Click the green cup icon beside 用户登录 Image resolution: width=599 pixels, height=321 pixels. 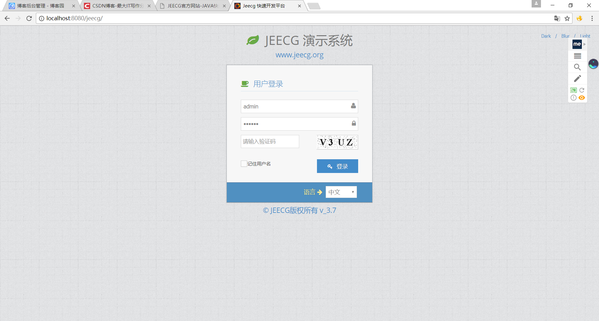click(245, 84)
